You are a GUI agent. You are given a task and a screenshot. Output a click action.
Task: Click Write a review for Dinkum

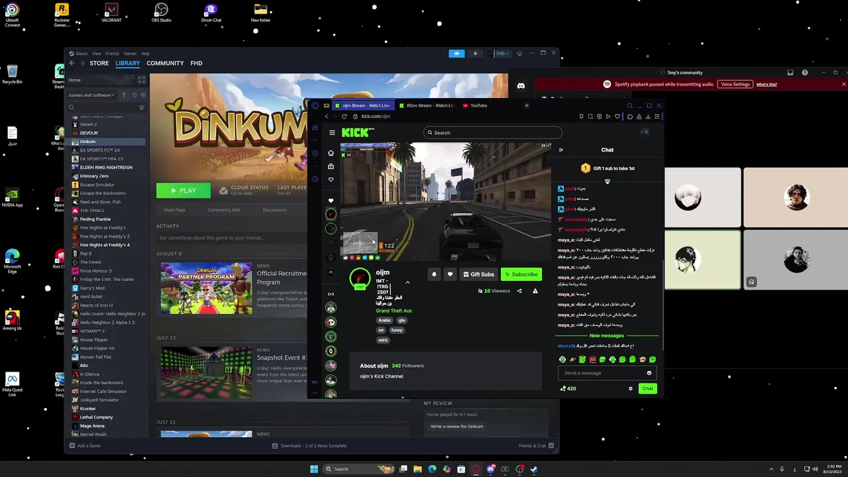457,427
